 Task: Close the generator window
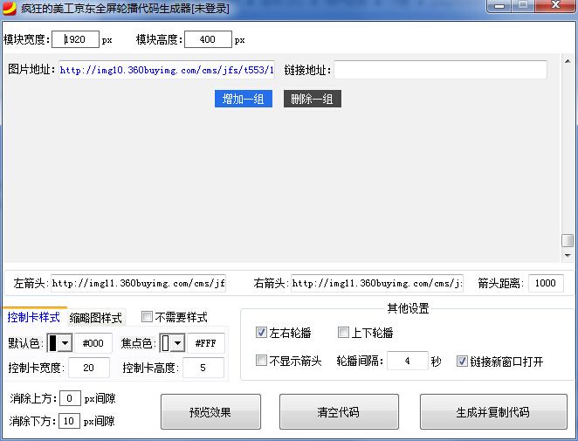click(555, 6)
